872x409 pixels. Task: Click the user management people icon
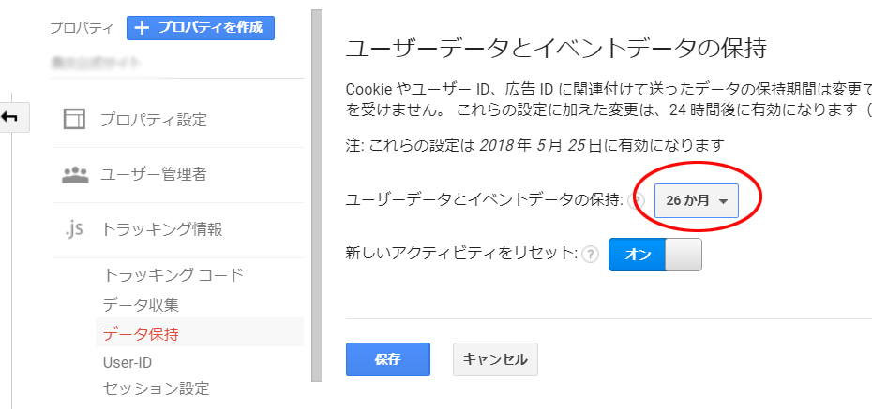(74, 175)
